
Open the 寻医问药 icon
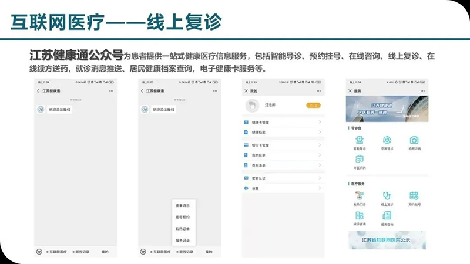click(x=359, y=159)
